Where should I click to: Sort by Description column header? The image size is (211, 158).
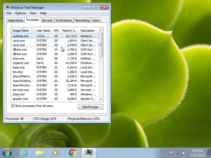[89, 31]
